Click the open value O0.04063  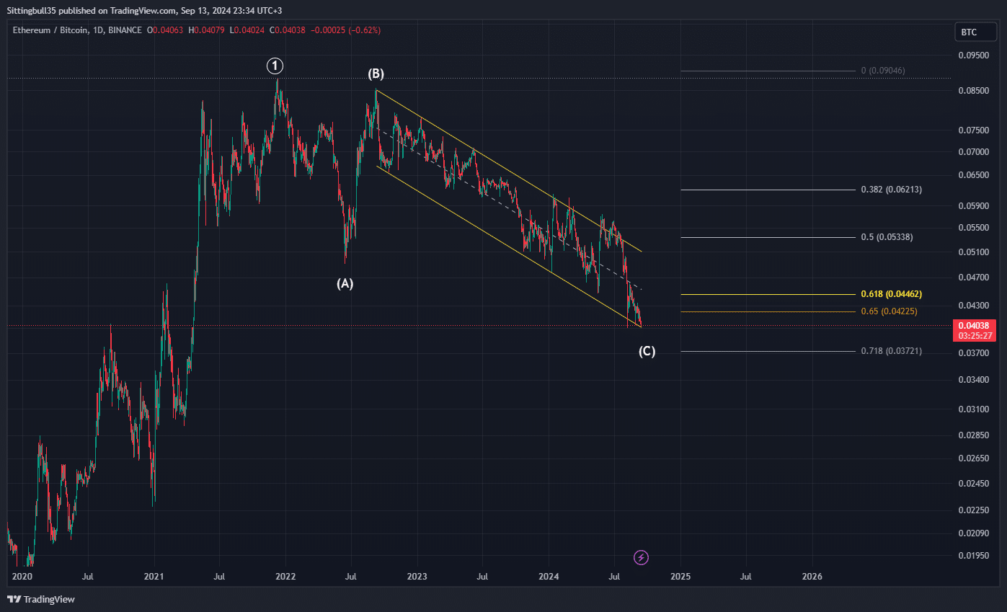(x=164, y=30)
